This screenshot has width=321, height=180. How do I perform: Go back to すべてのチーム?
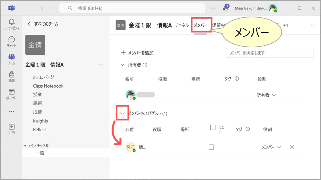click(x=43, y=24)
